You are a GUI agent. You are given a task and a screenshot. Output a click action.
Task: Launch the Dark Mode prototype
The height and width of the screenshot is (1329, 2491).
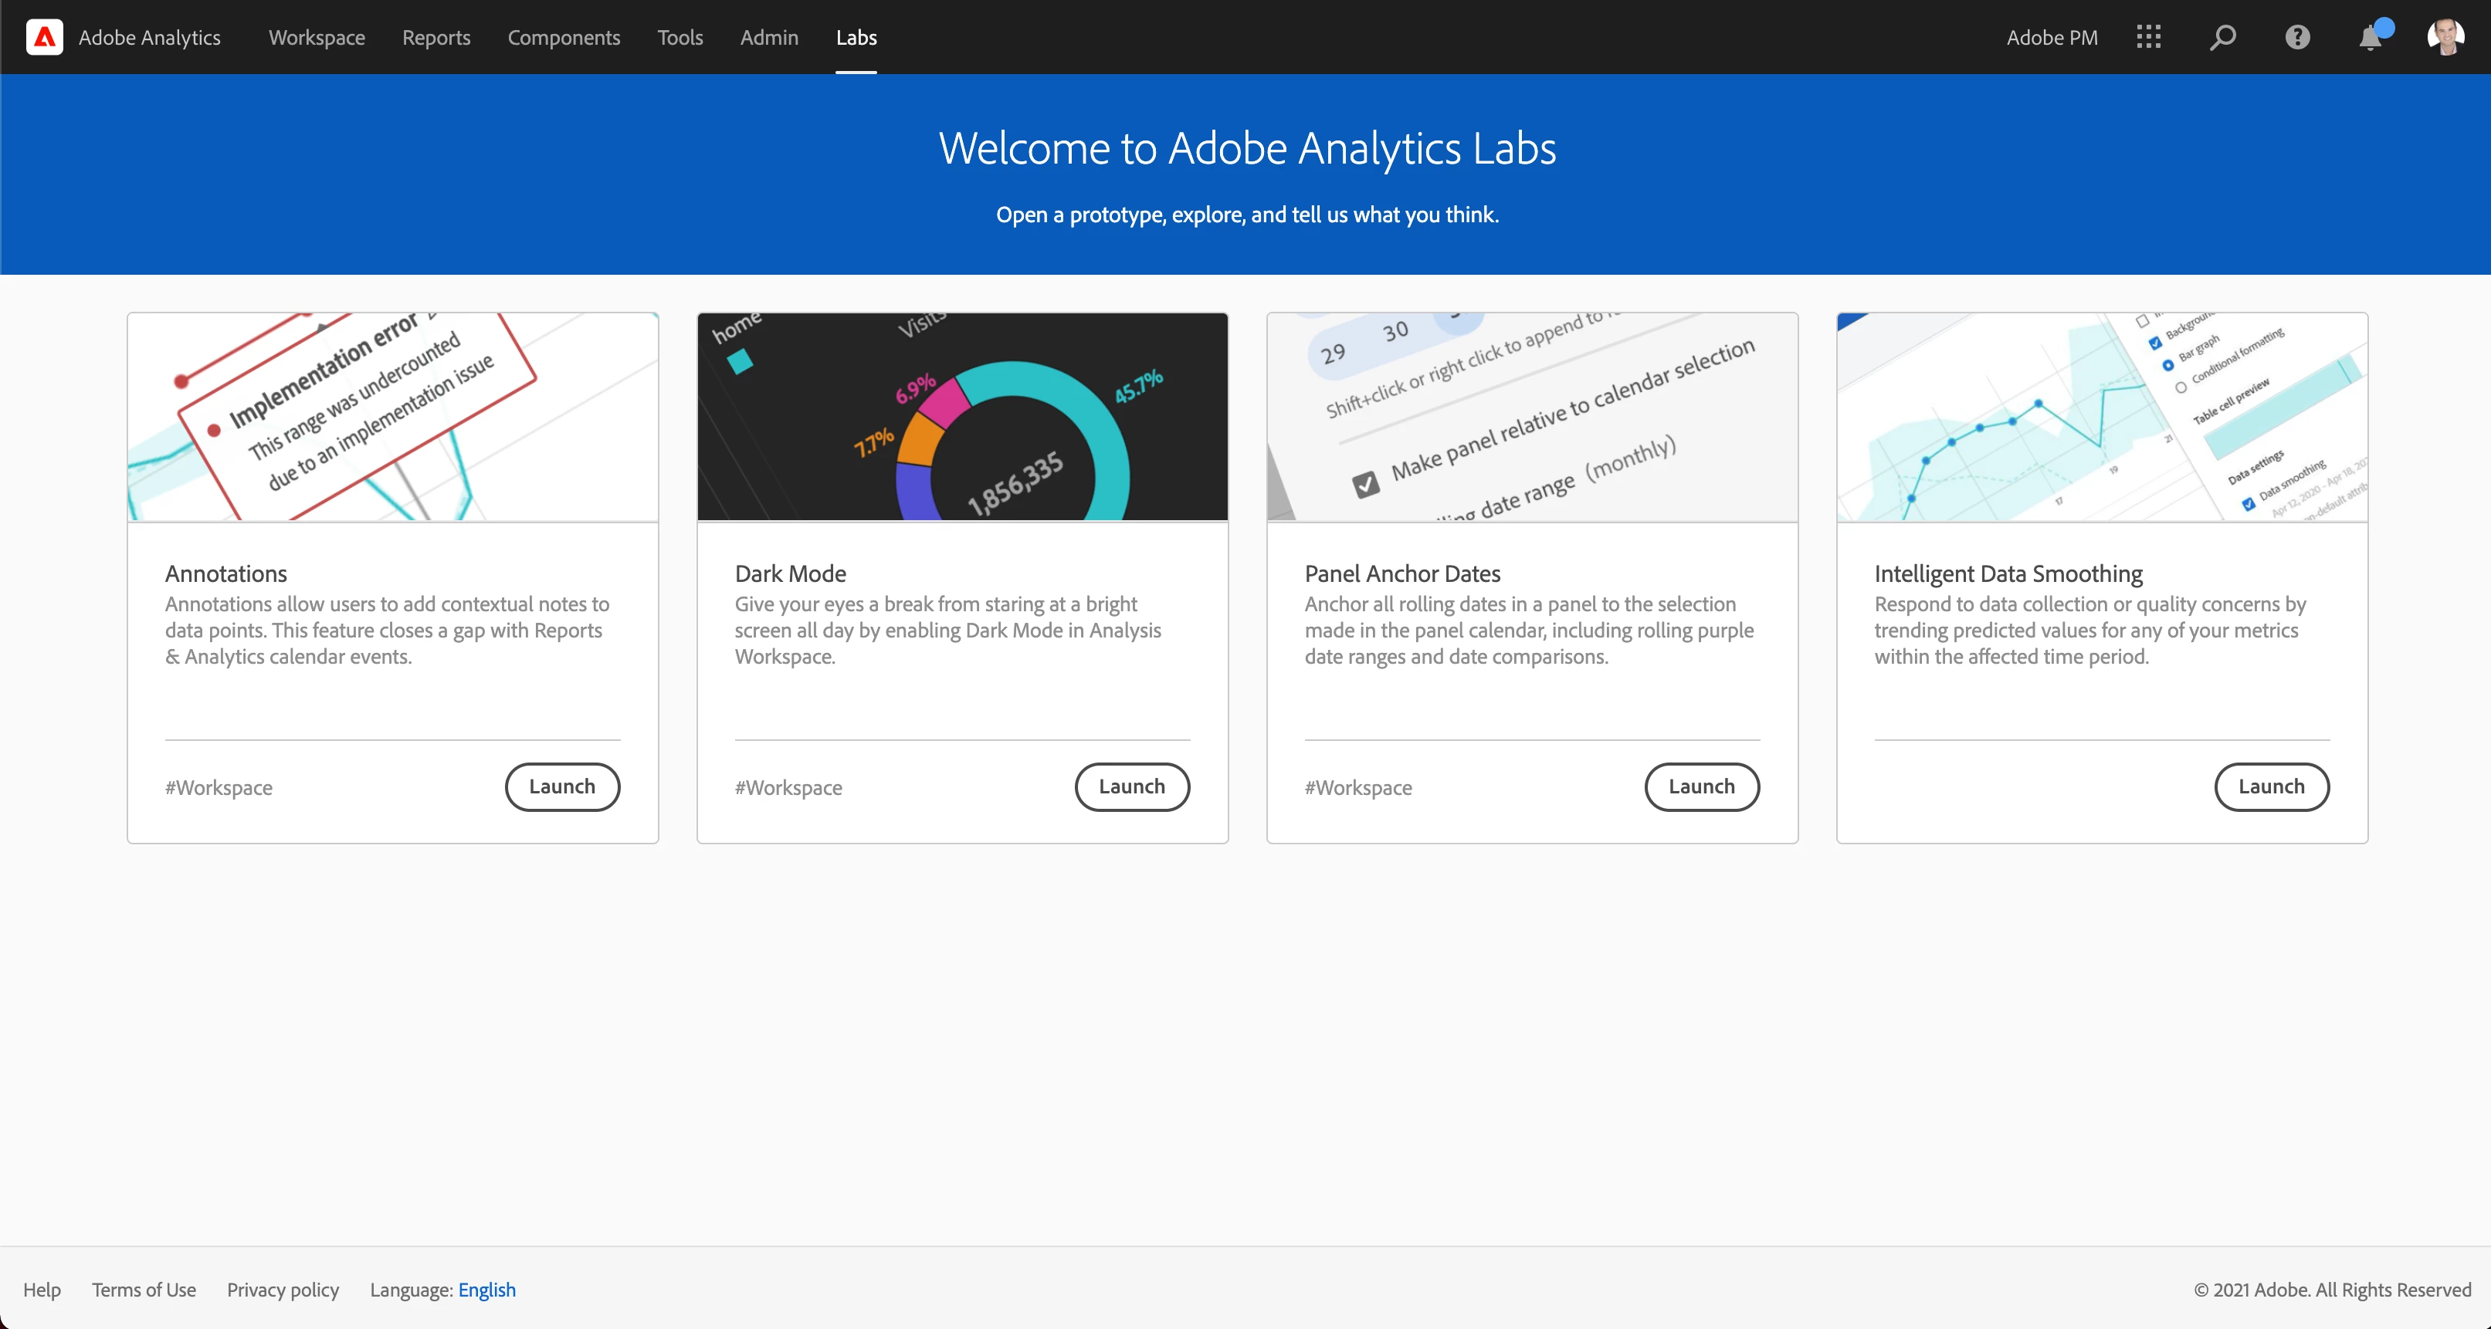(1131, 786)
